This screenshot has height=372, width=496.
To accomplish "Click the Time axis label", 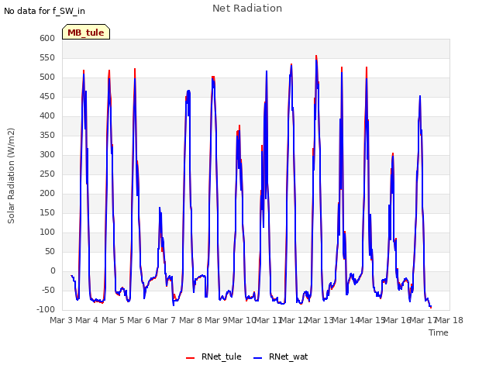I will click(x=438, y=332).
